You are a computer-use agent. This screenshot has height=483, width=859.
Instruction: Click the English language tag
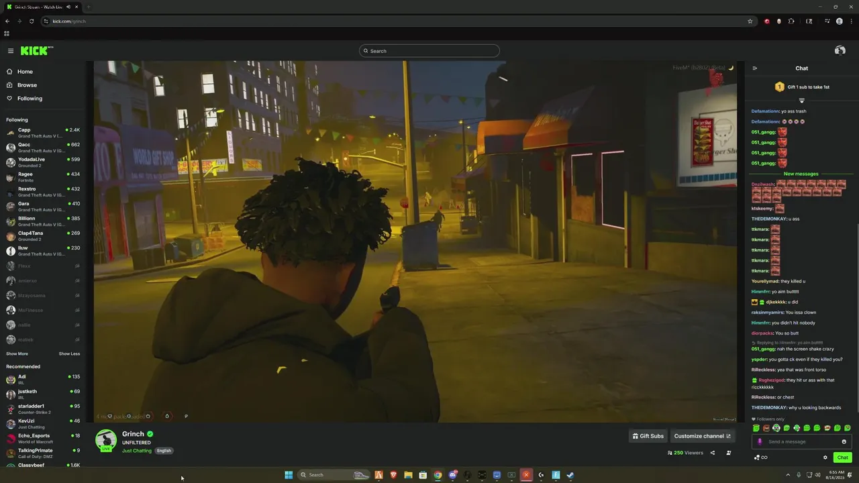coord(164,451)
